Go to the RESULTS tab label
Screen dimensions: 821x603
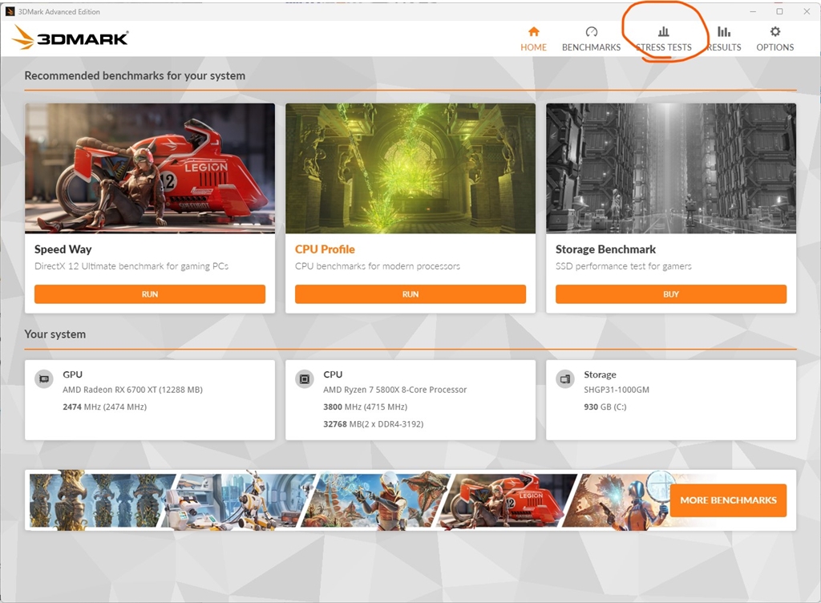(724, 47)
